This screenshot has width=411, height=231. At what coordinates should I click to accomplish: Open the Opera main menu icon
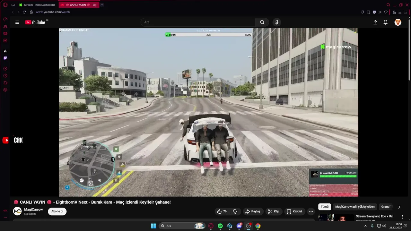pyautogui.click(x=5, y=5)
